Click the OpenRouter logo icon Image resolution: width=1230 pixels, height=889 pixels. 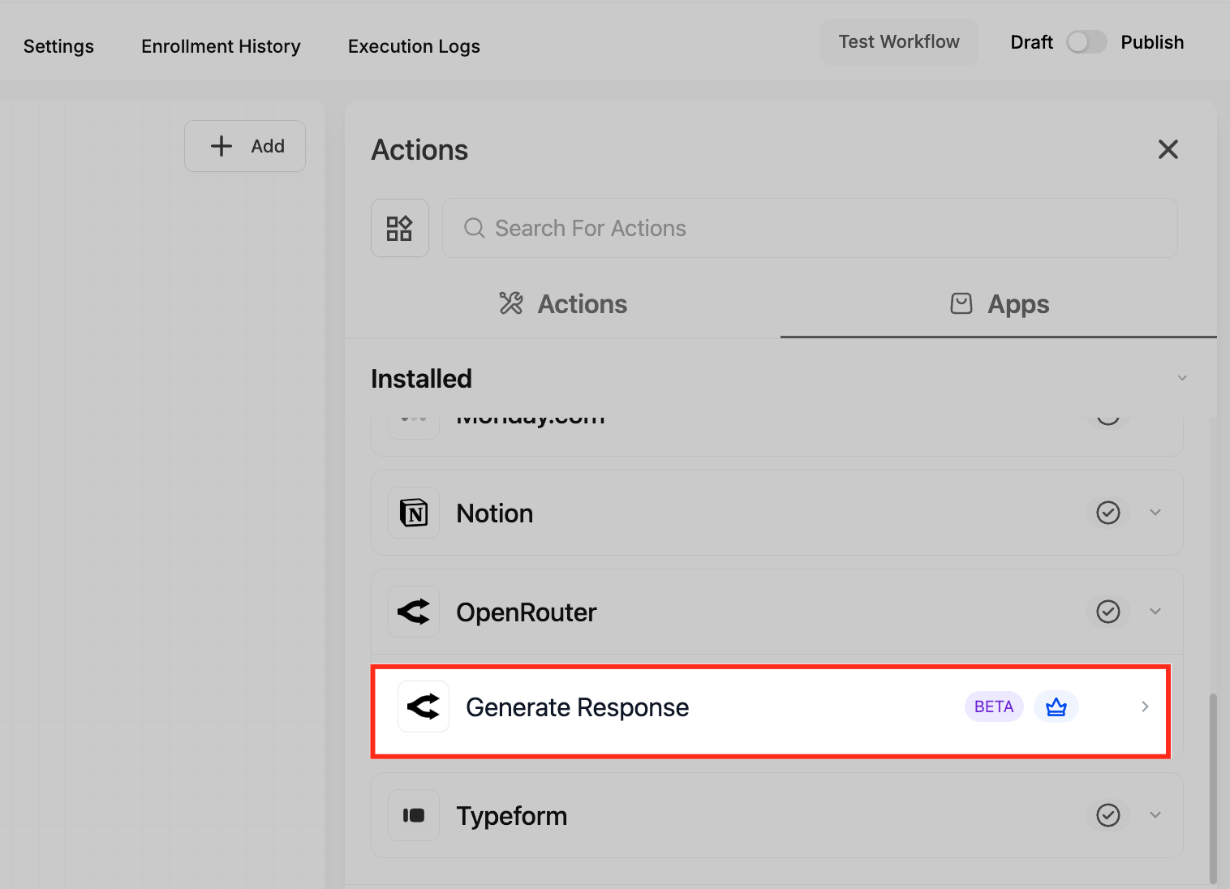click(x=414, y=612)
